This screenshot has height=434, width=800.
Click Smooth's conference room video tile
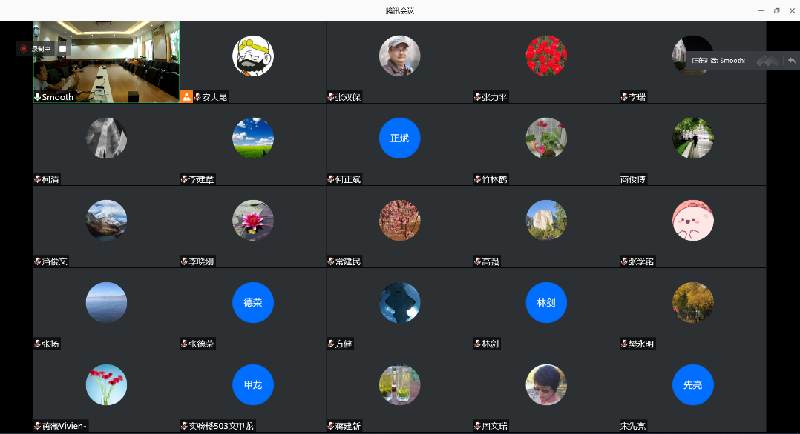107,62
